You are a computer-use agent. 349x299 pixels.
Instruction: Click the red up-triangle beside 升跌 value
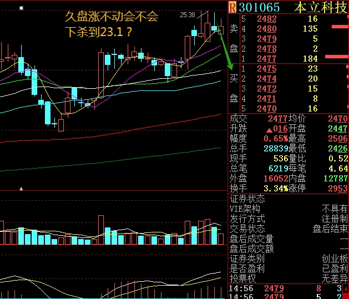(269, 130)
